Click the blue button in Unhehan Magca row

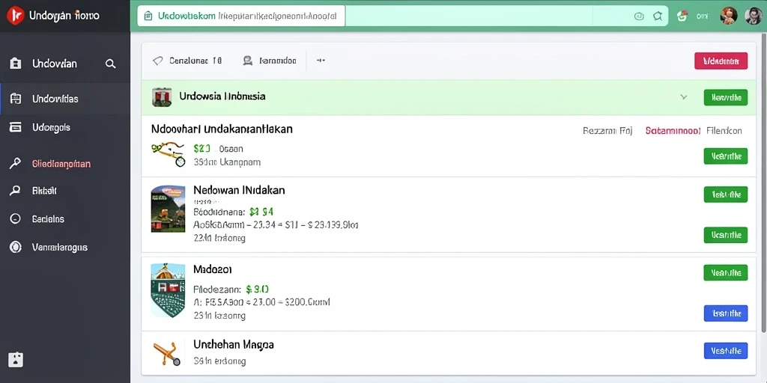click(x=725, y=351)
